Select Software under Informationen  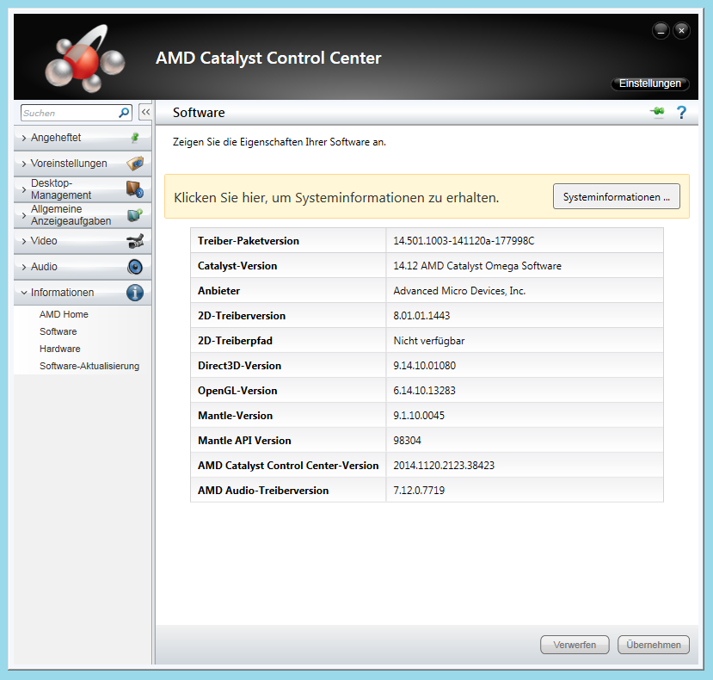point(58,331)
